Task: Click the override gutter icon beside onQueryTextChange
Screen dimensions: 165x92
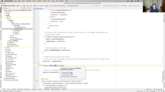Action: click(37, 81)
